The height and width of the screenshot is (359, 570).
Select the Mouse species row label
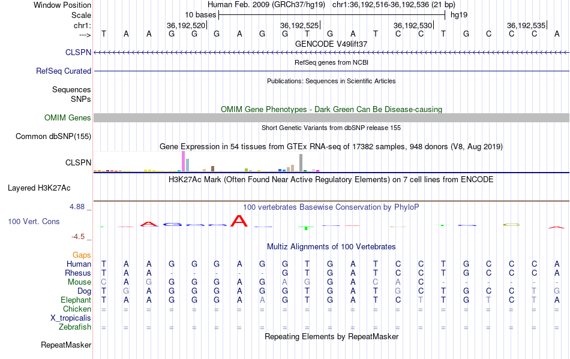(79, 282)
